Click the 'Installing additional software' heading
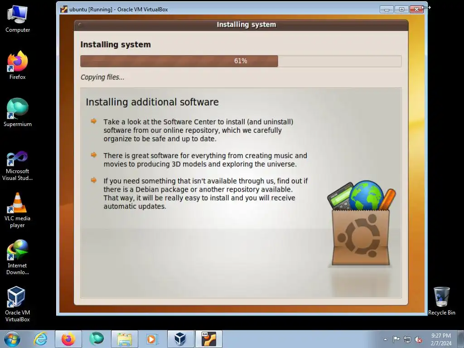464x348 pixels. tap(152, 102)
